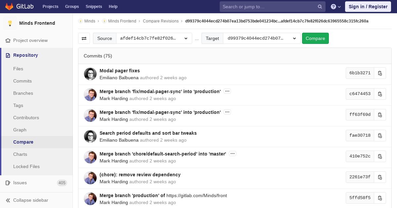
Task: Copy commit SHA 2261e73f
Action: point(380,177)
